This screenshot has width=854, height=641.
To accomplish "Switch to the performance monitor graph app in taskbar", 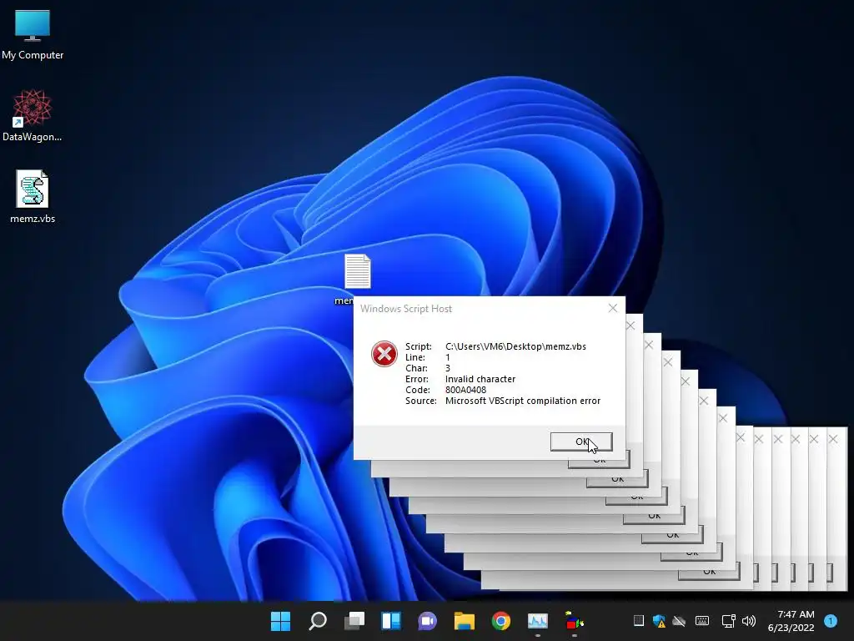I will (538, 621).
